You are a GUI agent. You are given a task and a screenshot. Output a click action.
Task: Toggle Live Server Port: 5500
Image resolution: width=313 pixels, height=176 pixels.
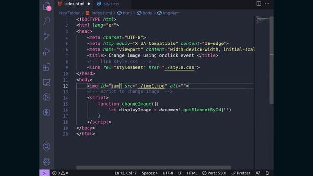[214, 173]
